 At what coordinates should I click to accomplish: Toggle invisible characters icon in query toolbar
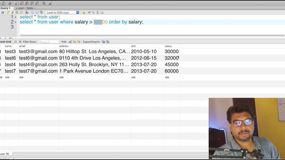pyautogui.click(x=98, y=12)
